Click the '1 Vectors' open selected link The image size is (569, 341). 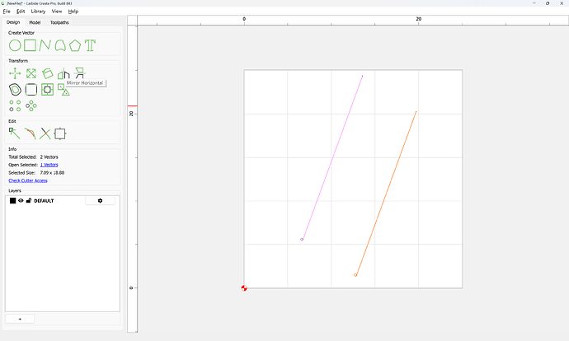coord(49,165)
